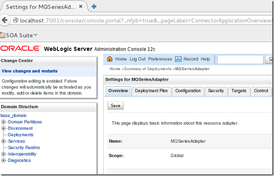The image size is (274, 176).
Task: Expand the Domain Partitions tree node
Action: [x=4, y=122]
